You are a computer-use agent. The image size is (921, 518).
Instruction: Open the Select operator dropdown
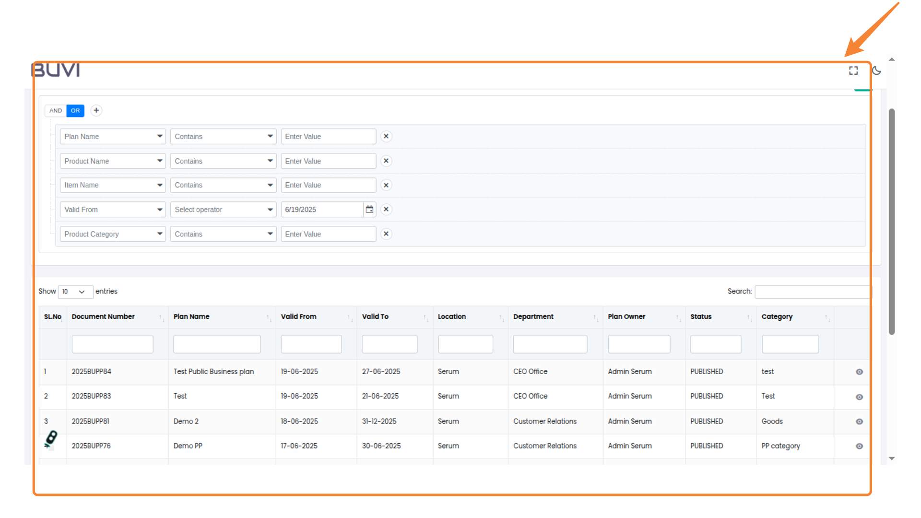(x=223, y=210)
